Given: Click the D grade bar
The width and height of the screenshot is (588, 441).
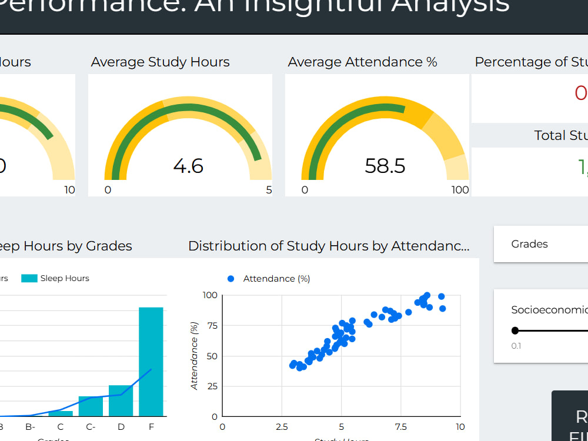Looking at the screenshot, I should point(121,400).
